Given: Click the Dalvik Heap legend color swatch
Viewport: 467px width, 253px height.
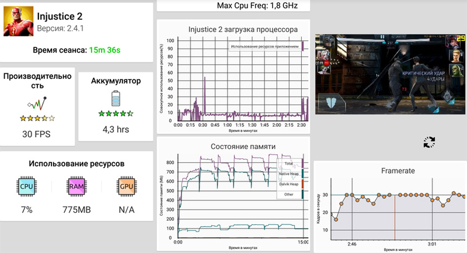Looking at the screenshot, I should coord(302,184).
